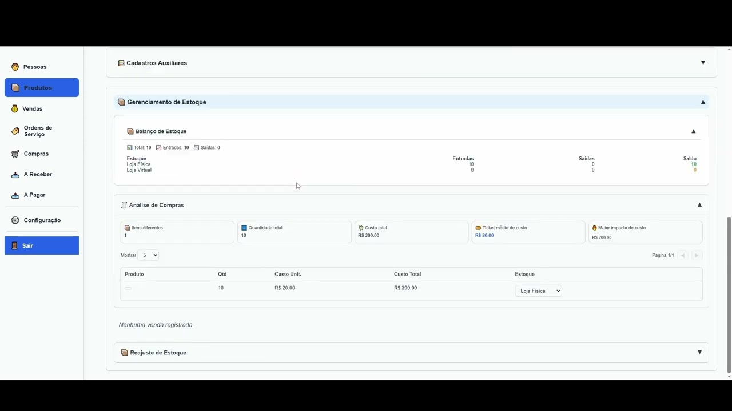Screen dimensions: 732x411
Task: Click the Custo Total column header
Action: 407,274
